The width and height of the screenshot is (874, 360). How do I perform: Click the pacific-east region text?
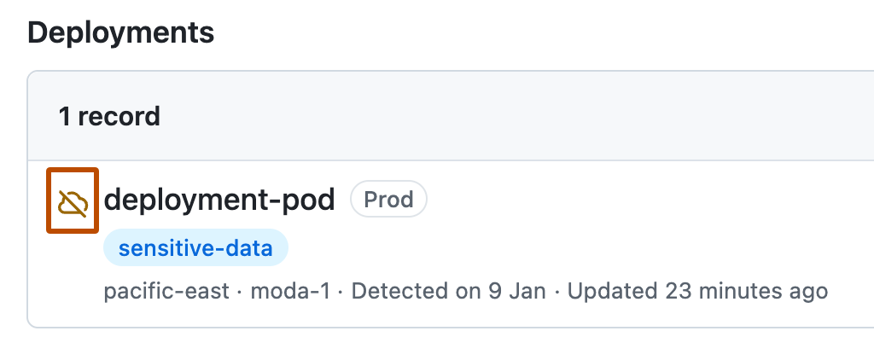tap(166, 291)
